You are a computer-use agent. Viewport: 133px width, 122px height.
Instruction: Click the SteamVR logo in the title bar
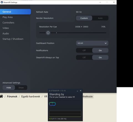(2, 2)
